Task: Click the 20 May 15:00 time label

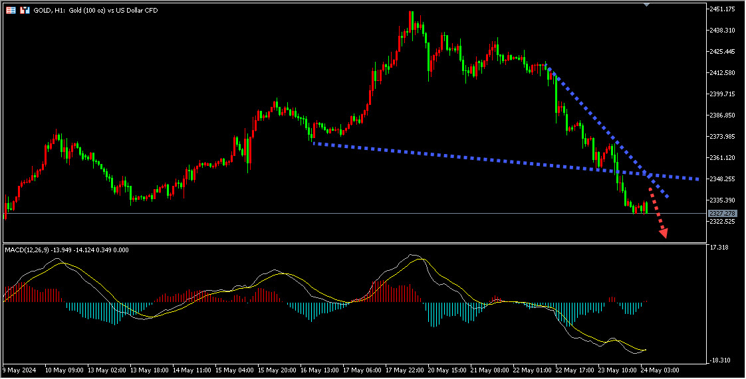Action: 447,370
